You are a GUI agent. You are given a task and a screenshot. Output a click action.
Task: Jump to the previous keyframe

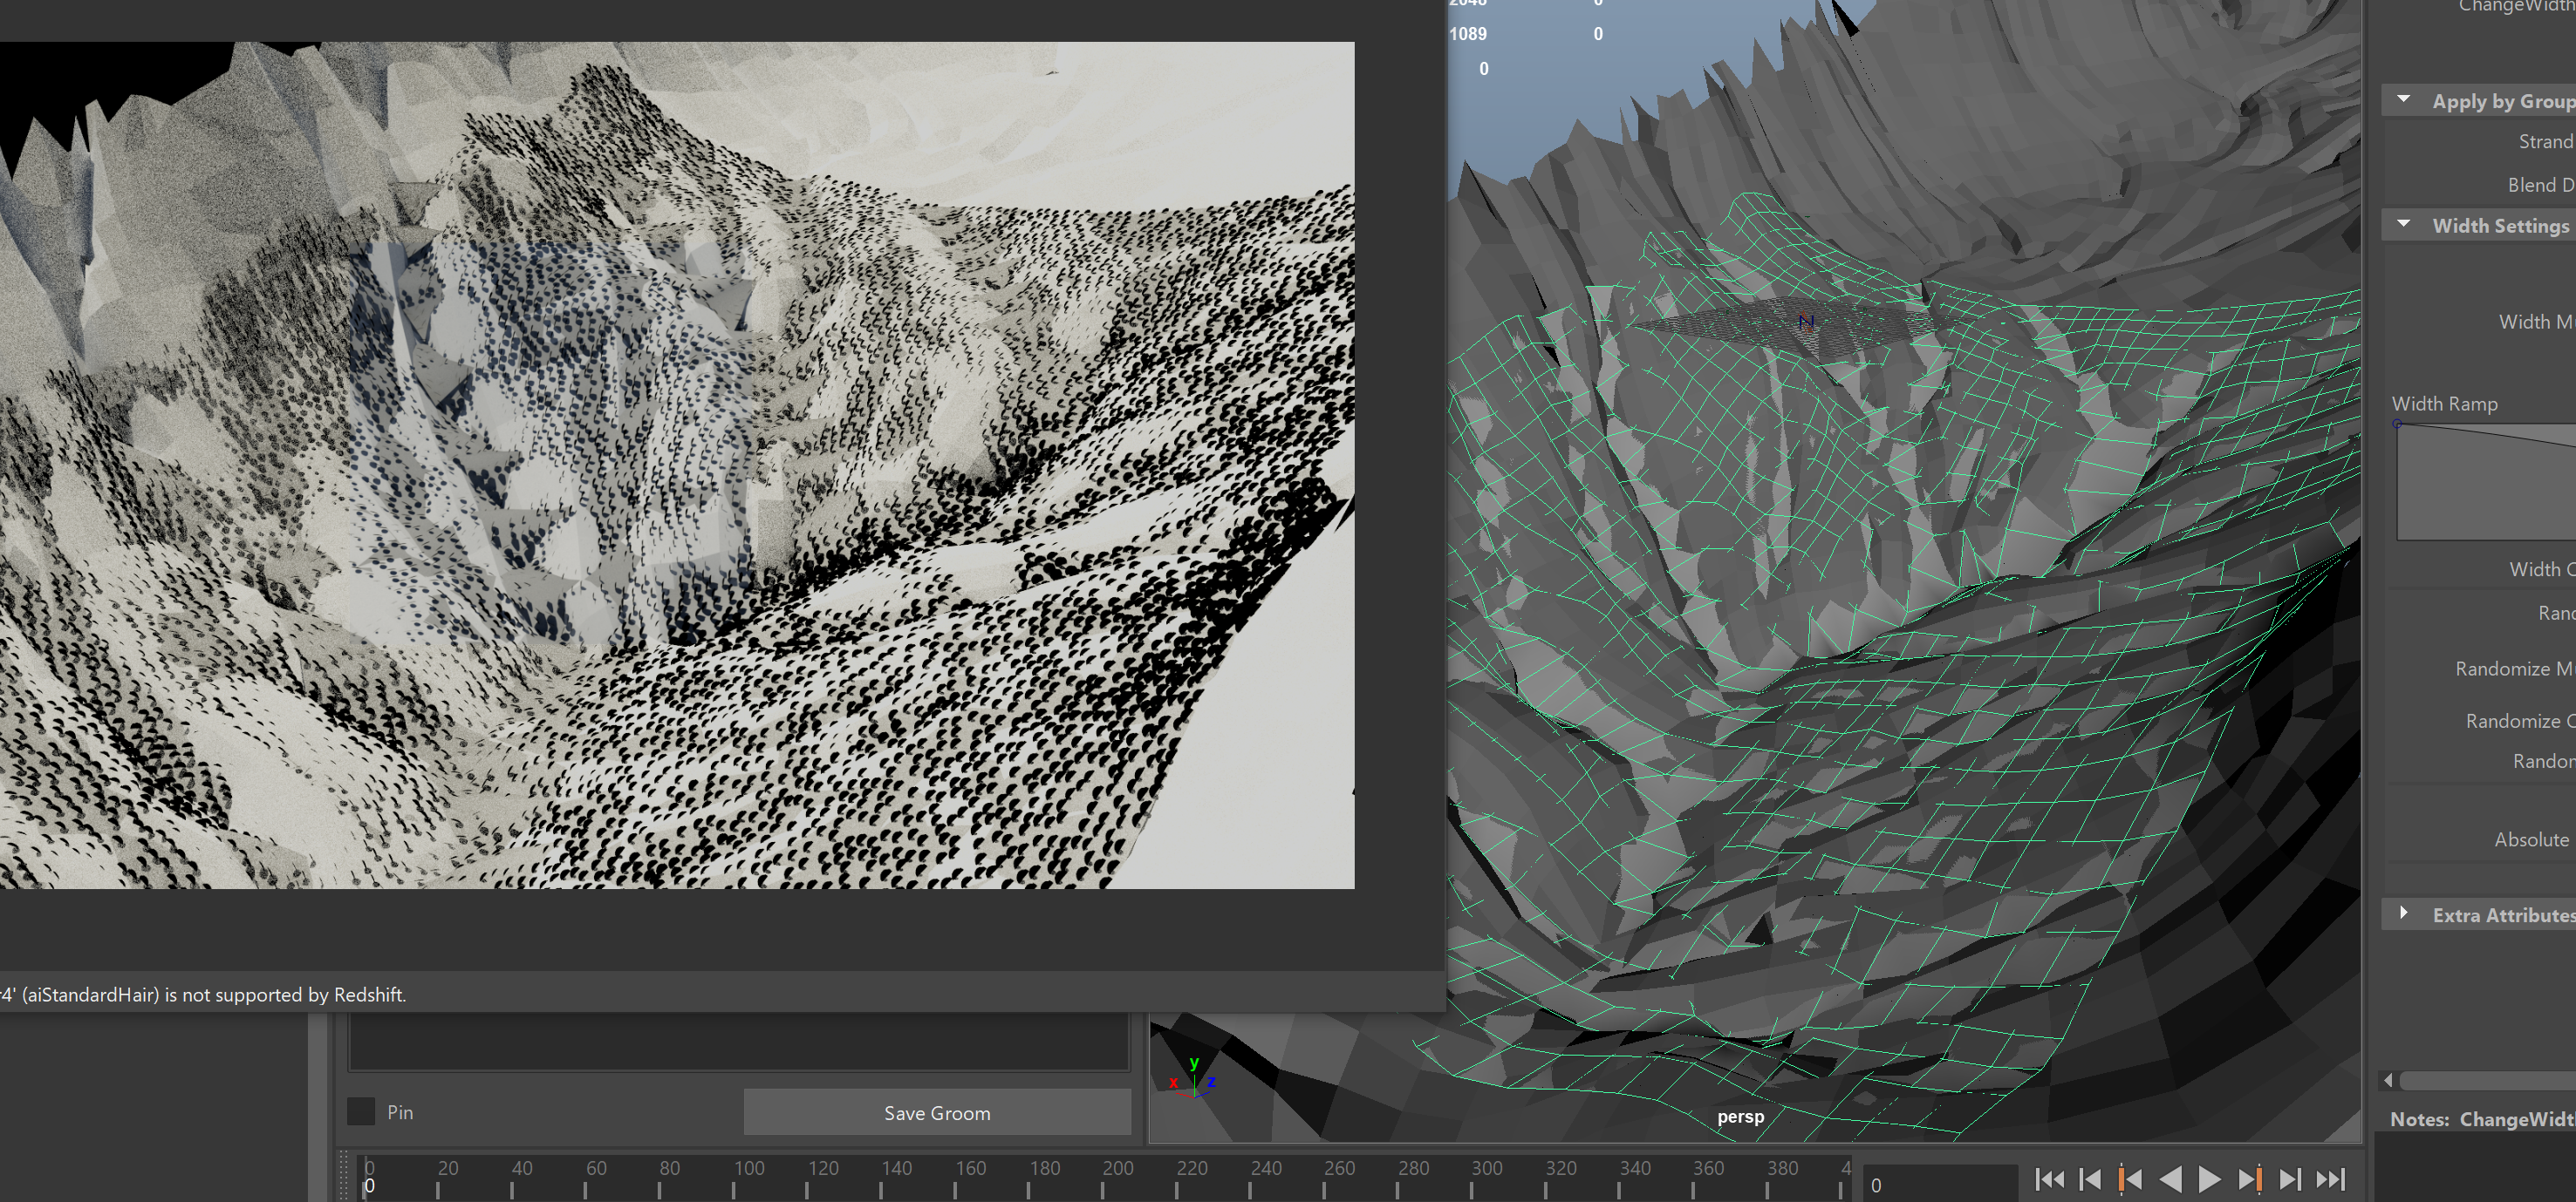click(2130, 1179)
